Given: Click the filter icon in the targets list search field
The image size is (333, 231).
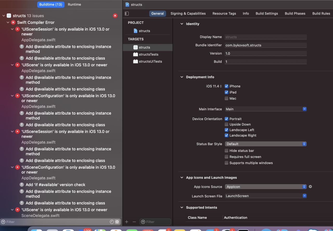Looking at the screenshot, I should (143, 222).
